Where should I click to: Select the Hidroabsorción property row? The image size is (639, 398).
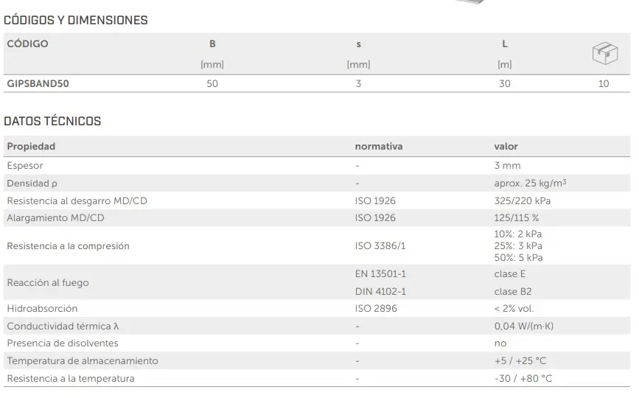click(x=42, y=309)
